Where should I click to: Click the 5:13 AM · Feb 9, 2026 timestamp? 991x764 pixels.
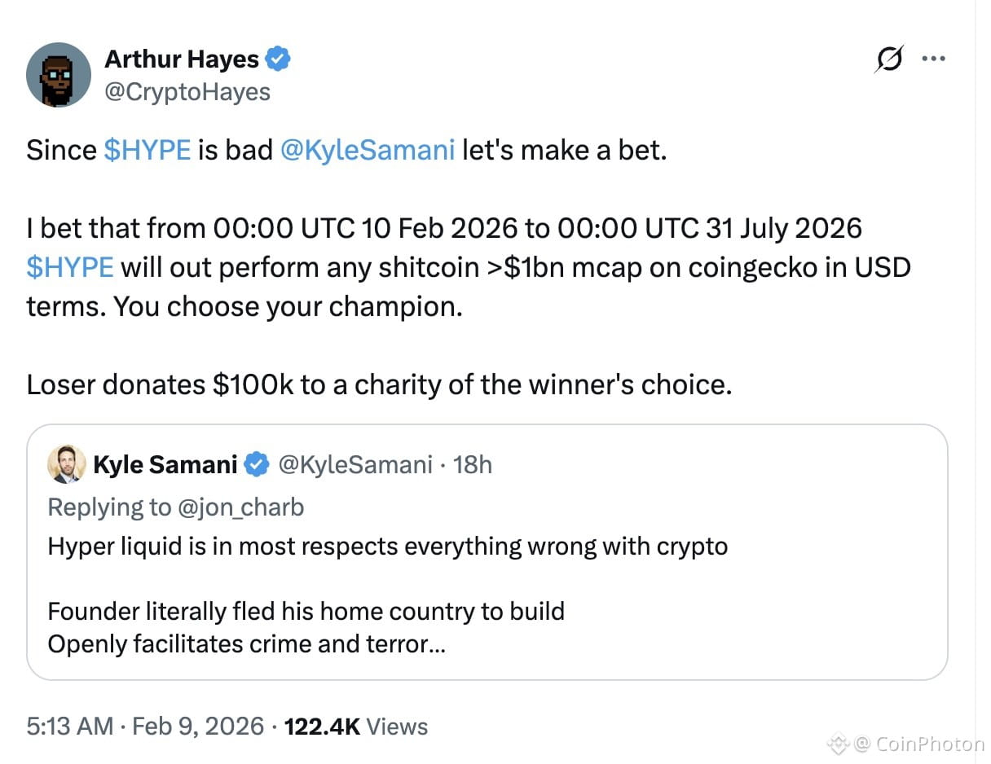click(145, 726)
